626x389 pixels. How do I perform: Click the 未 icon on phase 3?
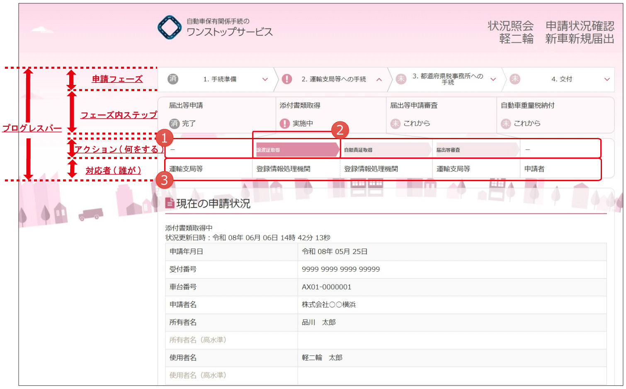pyautogui.click(x=401, y=79)
